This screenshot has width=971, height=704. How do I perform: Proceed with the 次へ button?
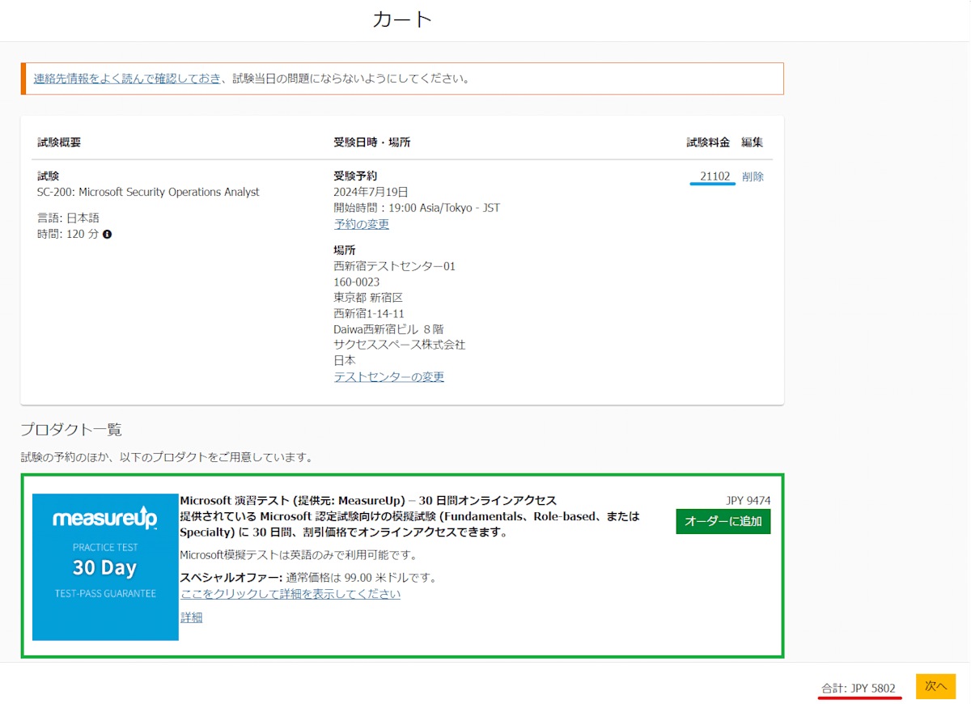pyautogui.click(x=935, y=686)
